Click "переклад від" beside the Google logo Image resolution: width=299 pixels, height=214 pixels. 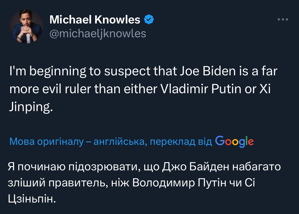click(x=181, y=141)
